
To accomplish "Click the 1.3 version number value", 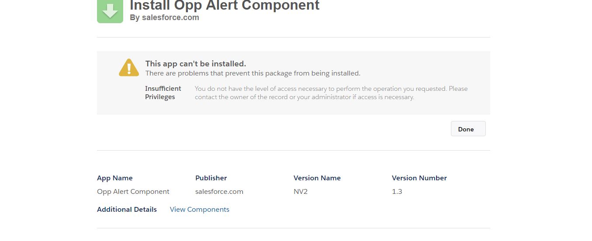I will (397, 192).
